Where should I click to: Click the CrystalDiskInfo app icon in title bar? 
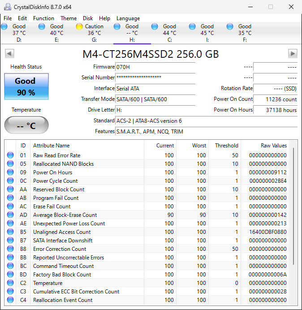tap(8, 7)
